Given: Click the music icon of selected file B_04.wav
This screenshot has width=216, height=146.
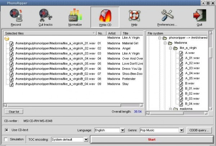Looking at the screenshot, I should 12,85.
